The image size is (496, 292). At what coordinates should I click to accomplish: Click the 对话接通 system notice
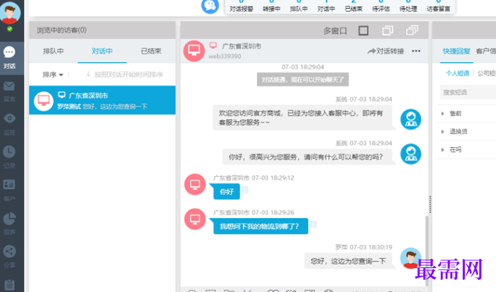(302, 79)
